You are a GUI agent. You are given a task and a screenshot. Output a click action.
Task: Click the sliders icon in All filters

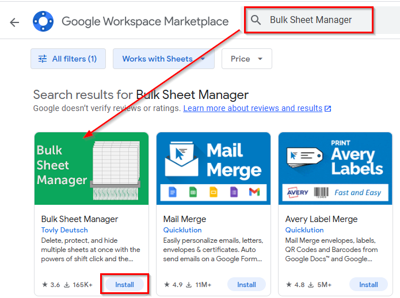pyautogui.click(x=43, y=59)
